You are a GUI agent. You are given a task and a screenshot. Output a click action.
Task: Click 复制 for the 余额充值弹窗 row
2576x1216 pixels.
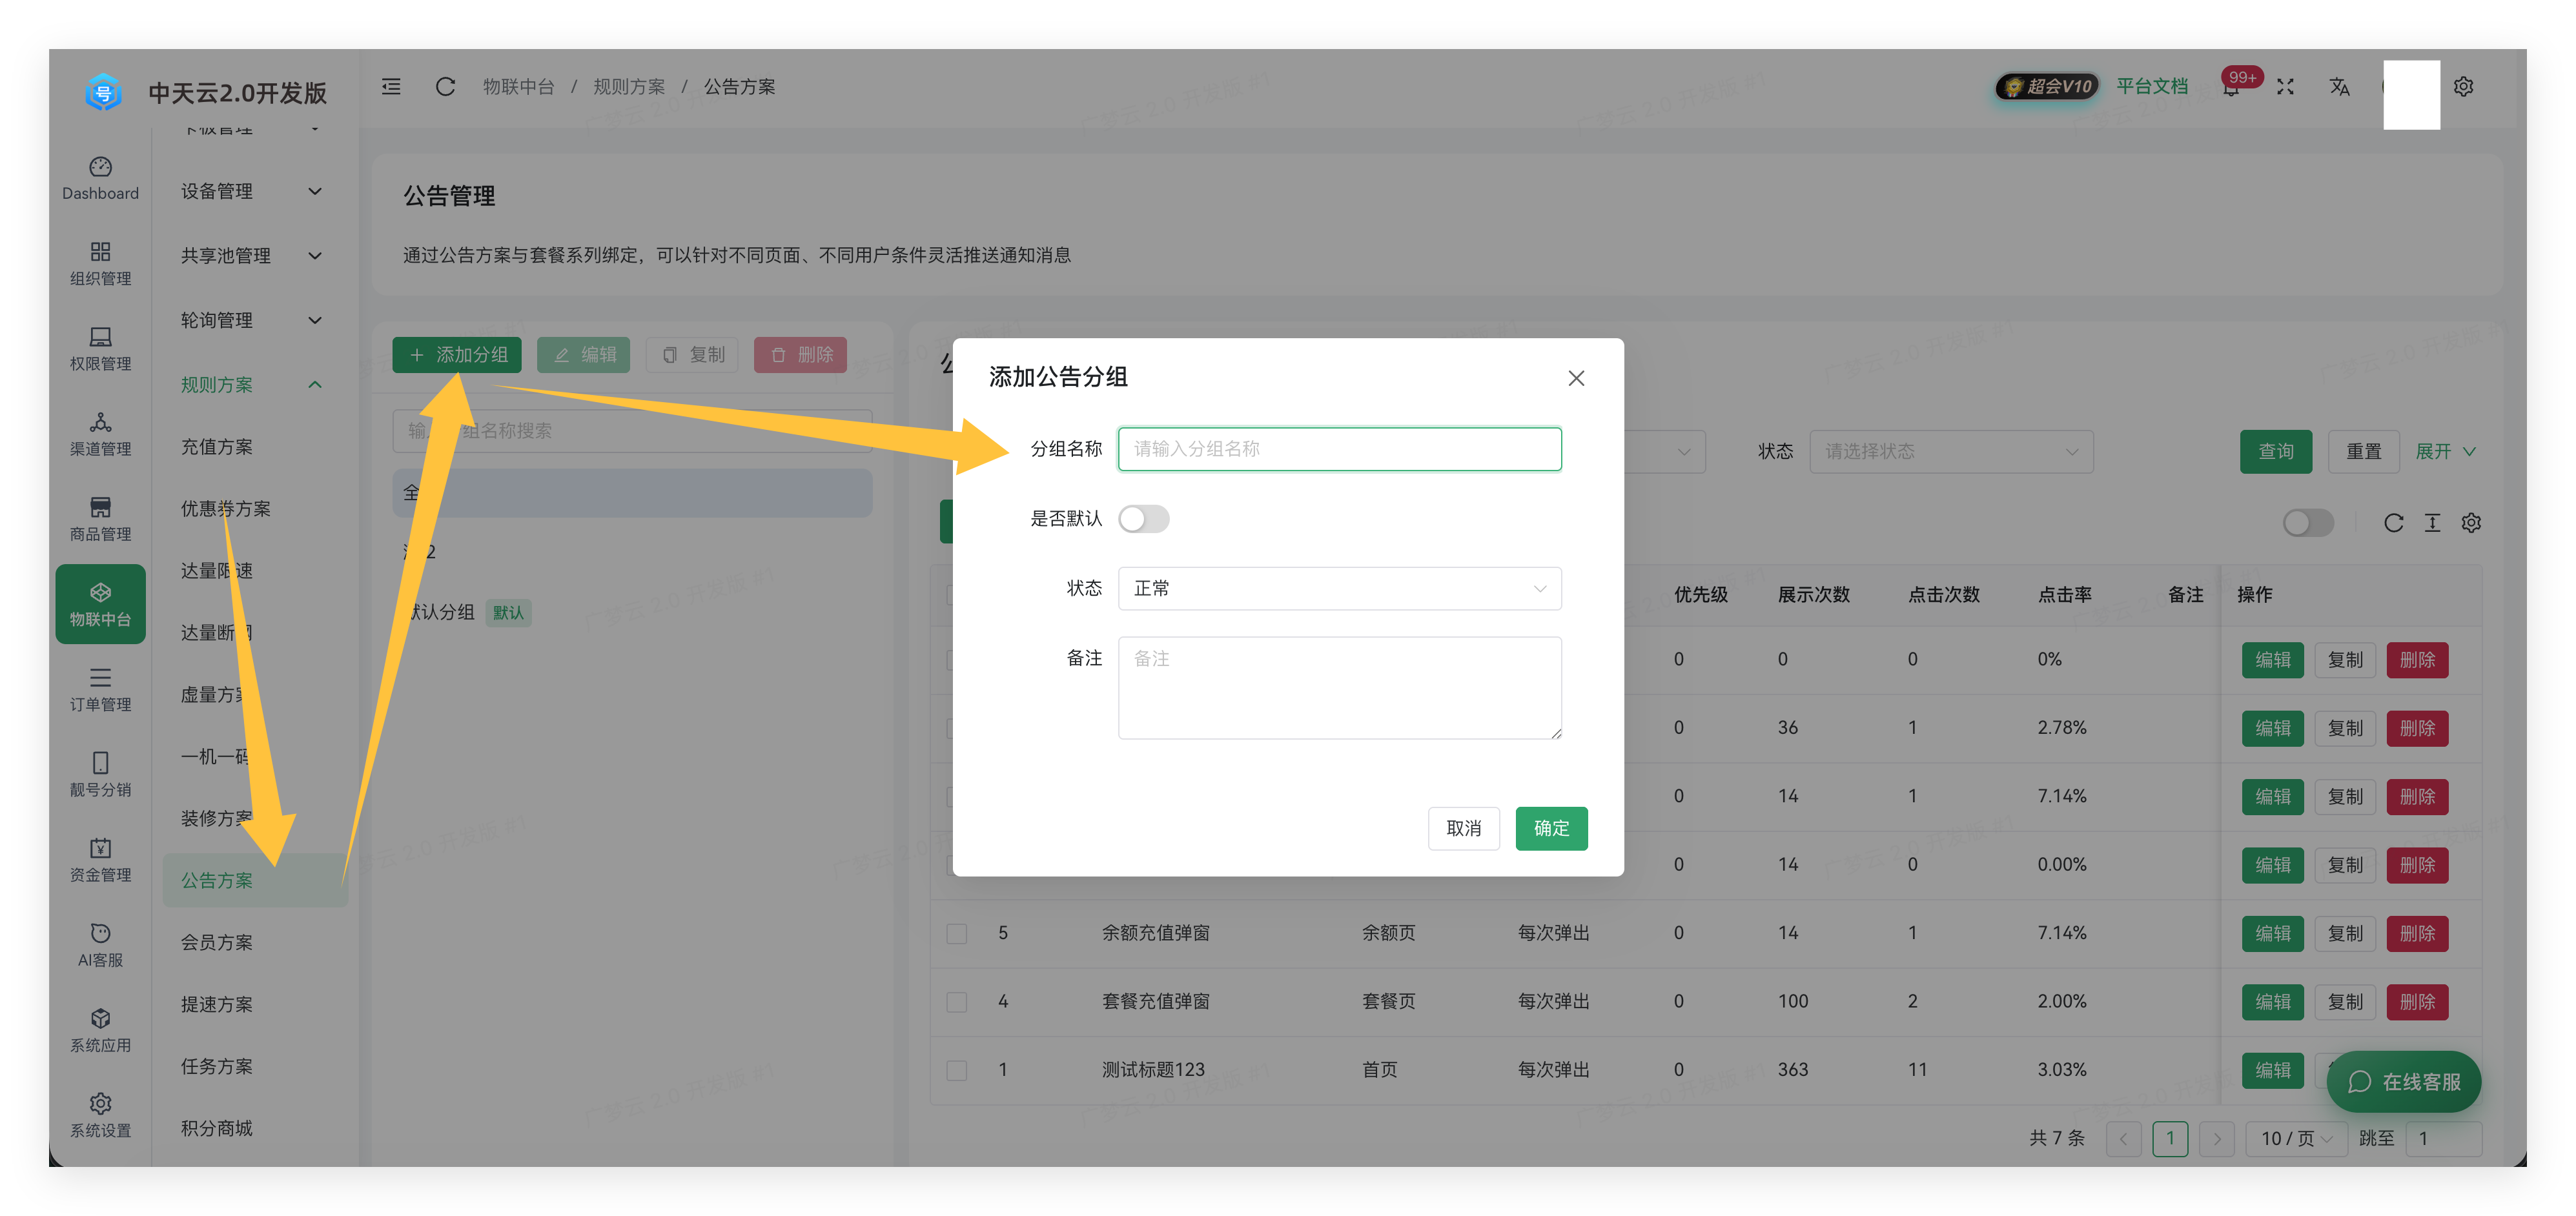click(x=2345, y=933)
